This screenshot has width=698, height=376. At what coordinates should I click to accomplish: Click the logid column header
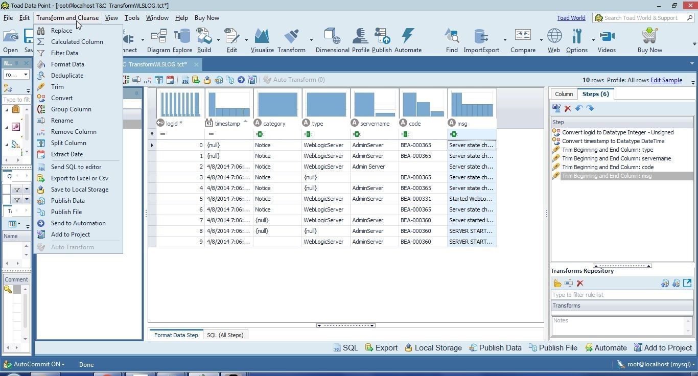[180, 124]
